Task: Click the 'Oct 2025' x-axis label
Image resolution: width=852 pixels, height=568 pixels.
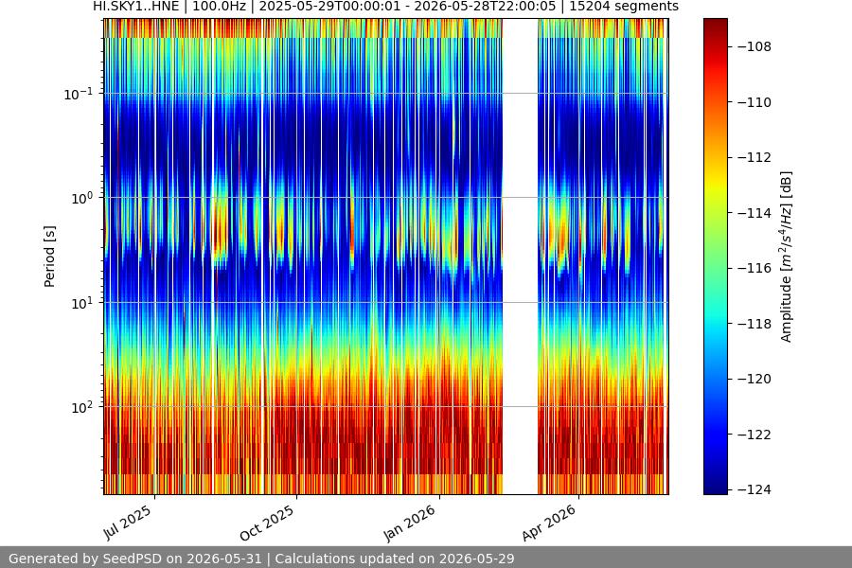Action: tap(267, 523)
